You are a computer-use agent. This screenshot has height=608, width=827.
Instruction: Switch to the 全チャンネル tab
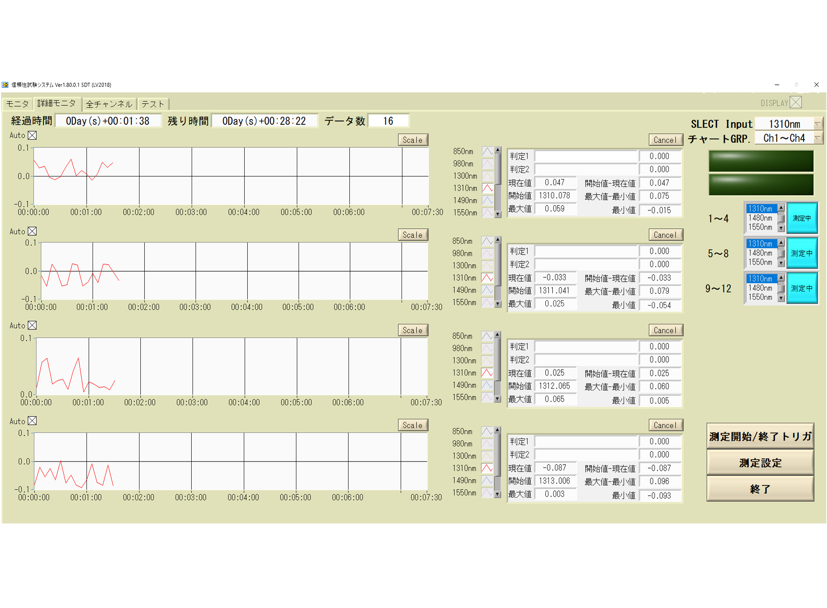pyautogui.click(x=109, y=104)
